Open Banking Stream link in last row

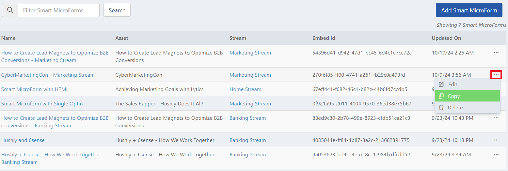point(247,154)
